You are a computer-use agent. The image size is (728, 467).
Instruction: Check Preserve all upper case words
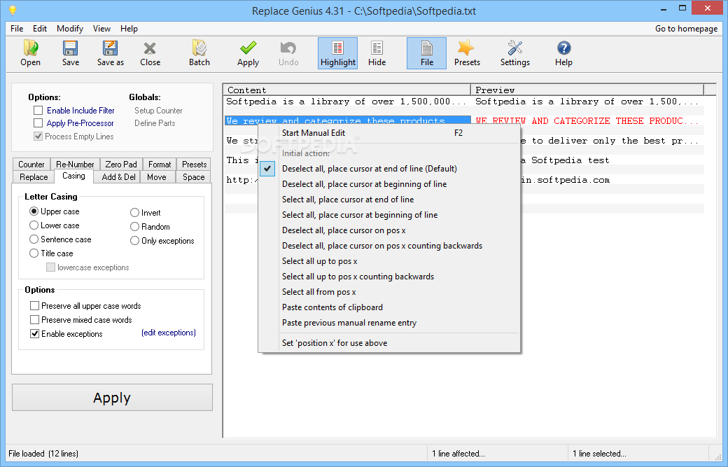34,305
